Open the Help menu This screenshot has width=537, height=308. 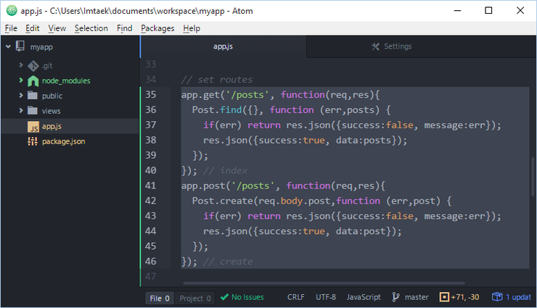pyautogui.click(x=192, y=28)
